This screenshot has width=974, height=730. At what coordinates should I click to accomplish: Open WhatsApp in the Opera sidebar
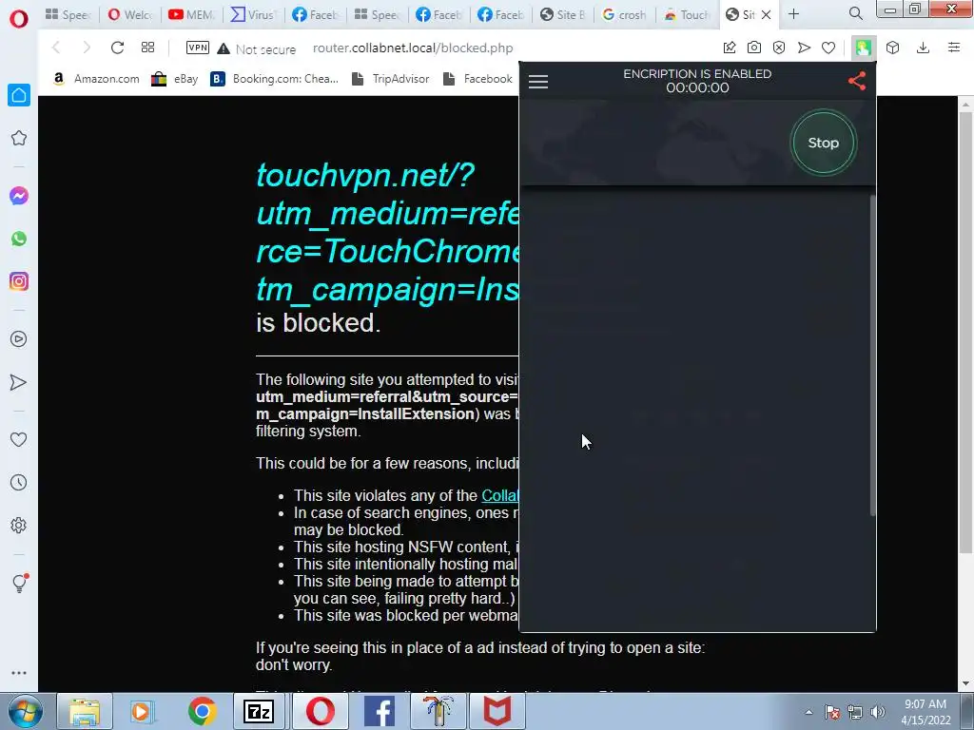pos(19,239)
